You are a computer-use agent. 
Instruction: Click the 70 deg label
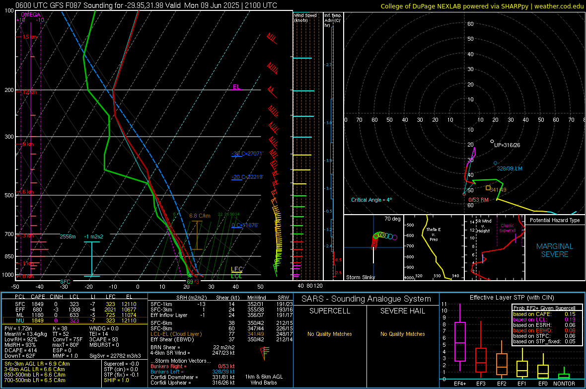coord(392,219)
